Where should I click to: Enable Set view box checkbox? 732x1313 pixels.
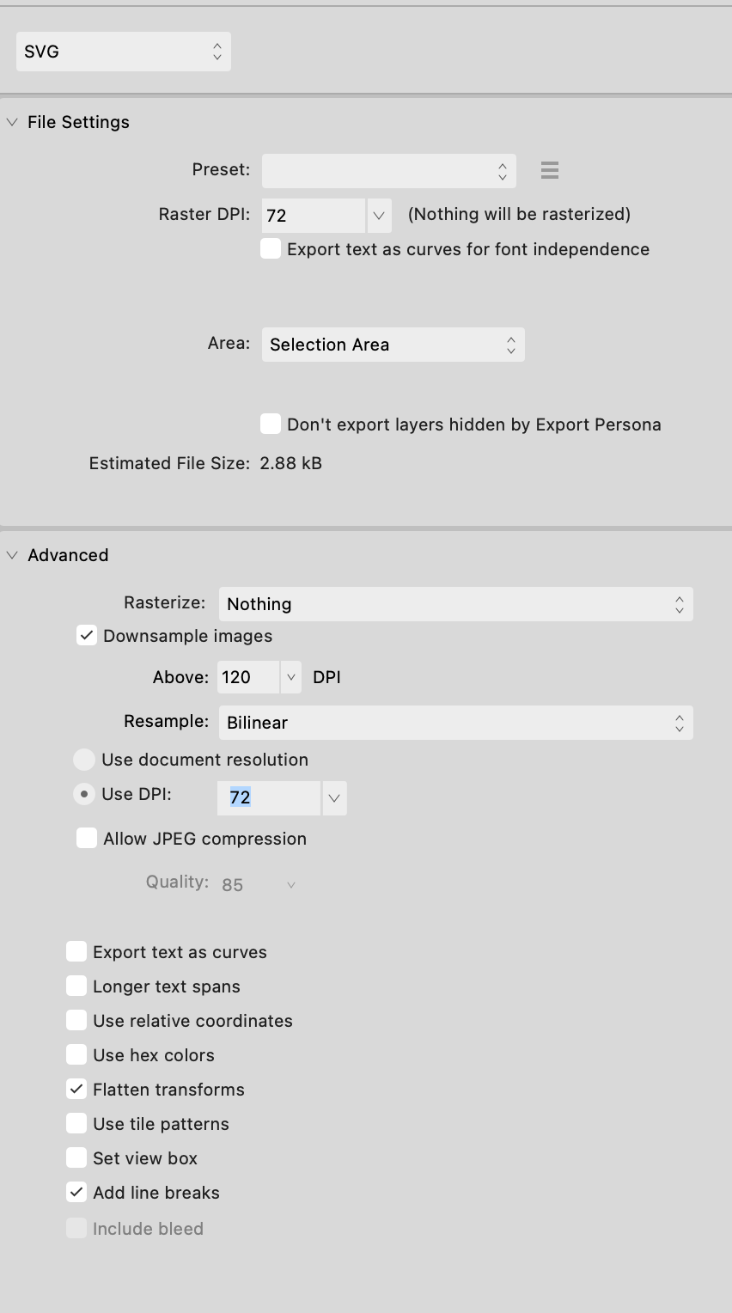click(76, 1157)
